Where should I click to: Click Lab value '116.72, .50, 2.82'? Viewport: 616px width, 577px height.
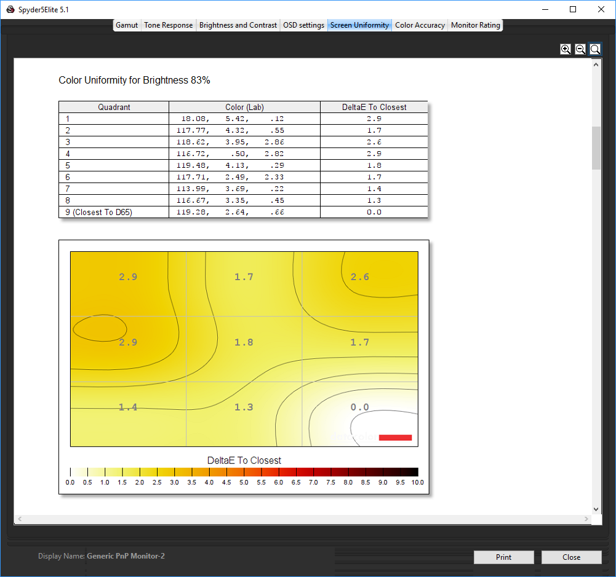230,154
